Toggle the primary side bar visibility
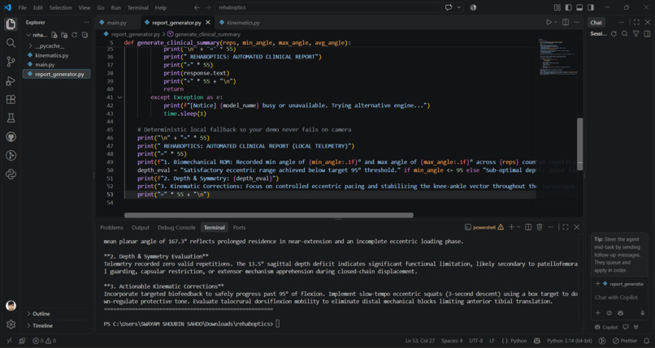The image size is (655, 348). (569, 7)
